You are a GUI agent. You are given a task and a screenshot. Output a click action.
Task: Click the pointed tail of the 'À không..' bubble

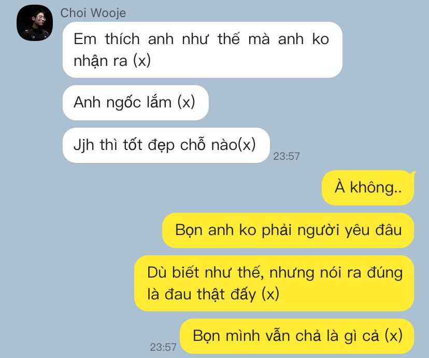[x=412, y=174]
